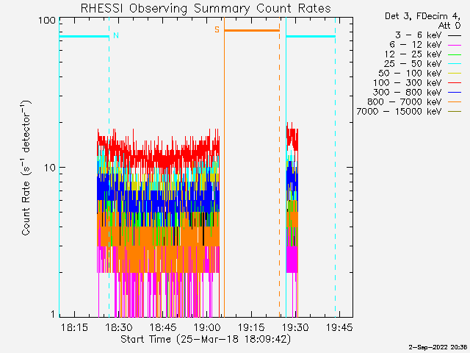The image size is (470, 353).
Task: Click the '19:00' time axis label
Action: (207, 327)
